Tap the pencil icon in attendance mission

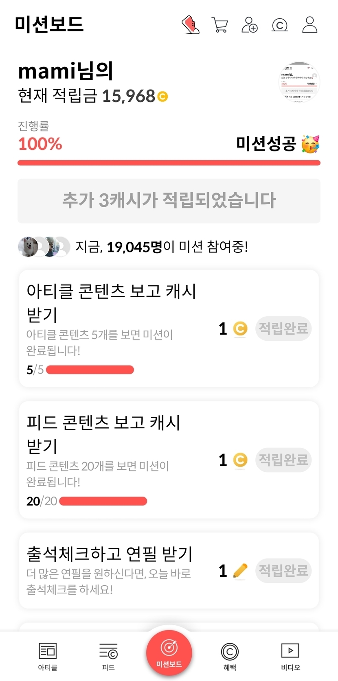pos(240,571)
